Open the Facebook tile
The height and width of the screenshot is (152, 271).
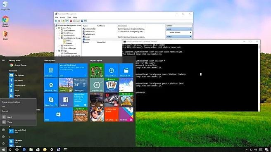tap(66, 100)
